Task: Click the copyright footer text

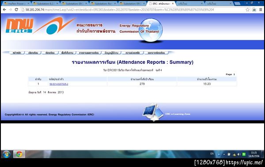Action: coord(49,115)
